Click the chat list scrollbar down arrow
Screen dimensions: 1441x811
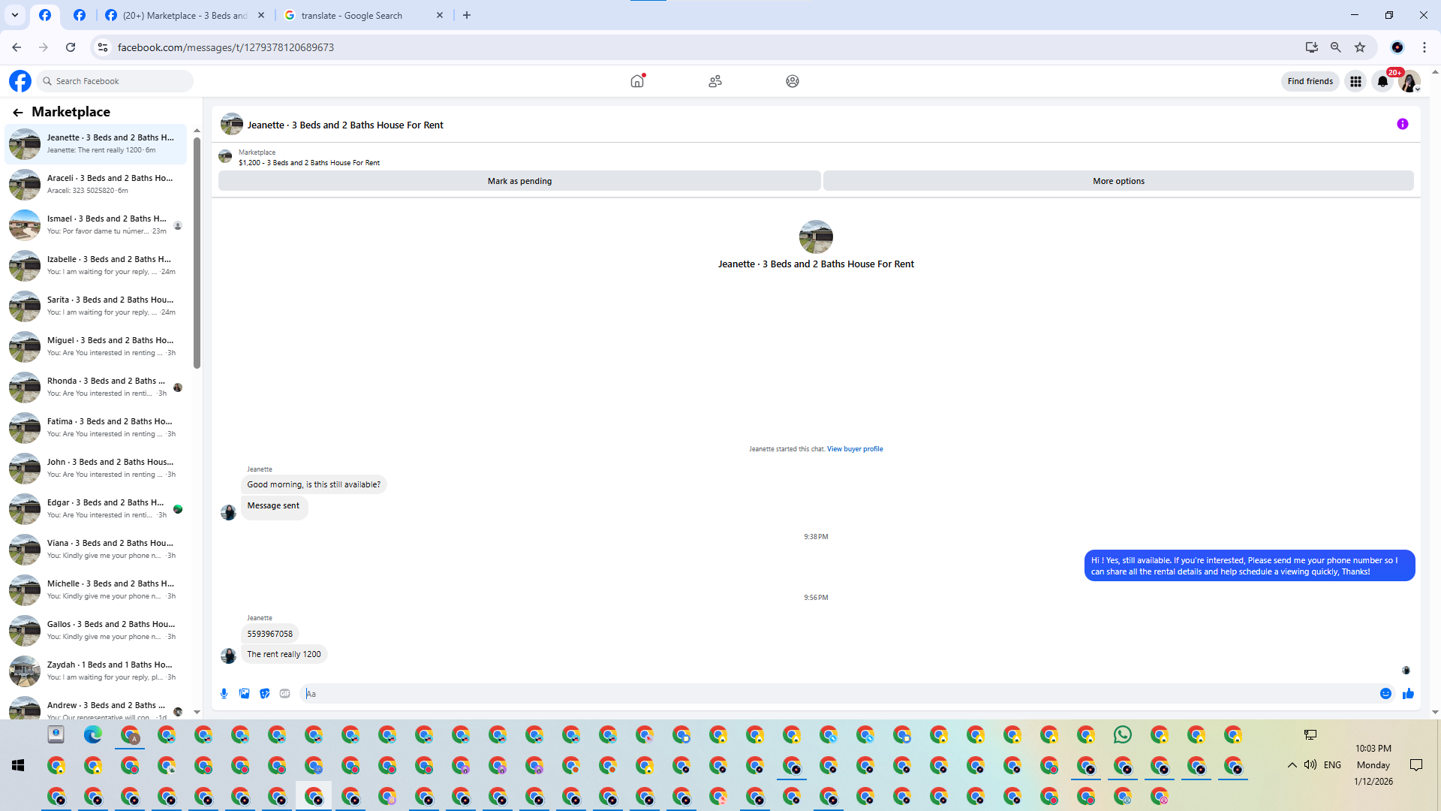coord(197,712)
